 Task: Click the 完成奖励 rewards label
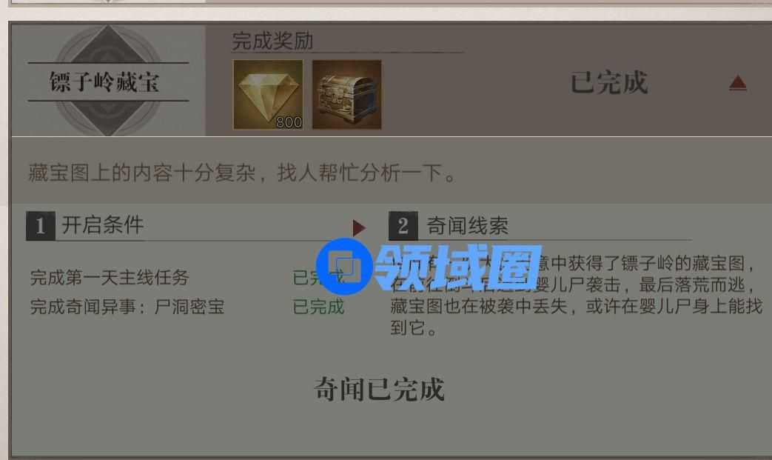[x=272, y=41]
